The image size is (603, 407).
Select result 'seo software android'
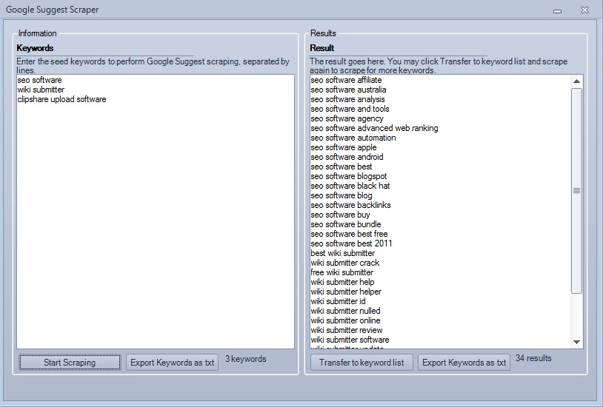347,157
